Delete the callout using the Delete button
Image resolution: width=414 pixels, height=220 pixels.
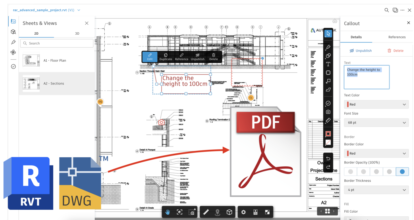(396, 51)
